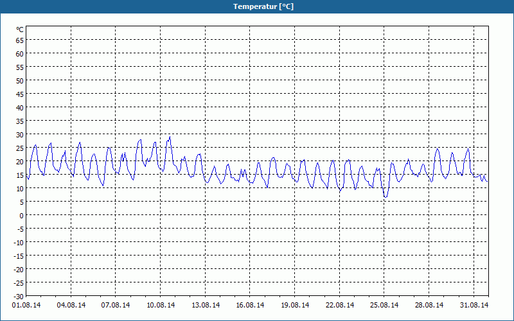Click the 45 axis tick label

click(20, 94)
